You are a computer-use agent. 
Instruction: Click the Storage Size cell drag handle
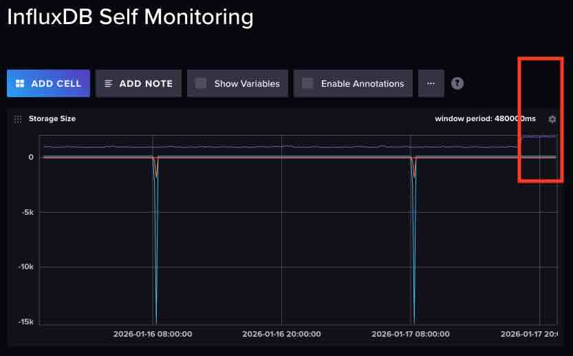point(18,119)
